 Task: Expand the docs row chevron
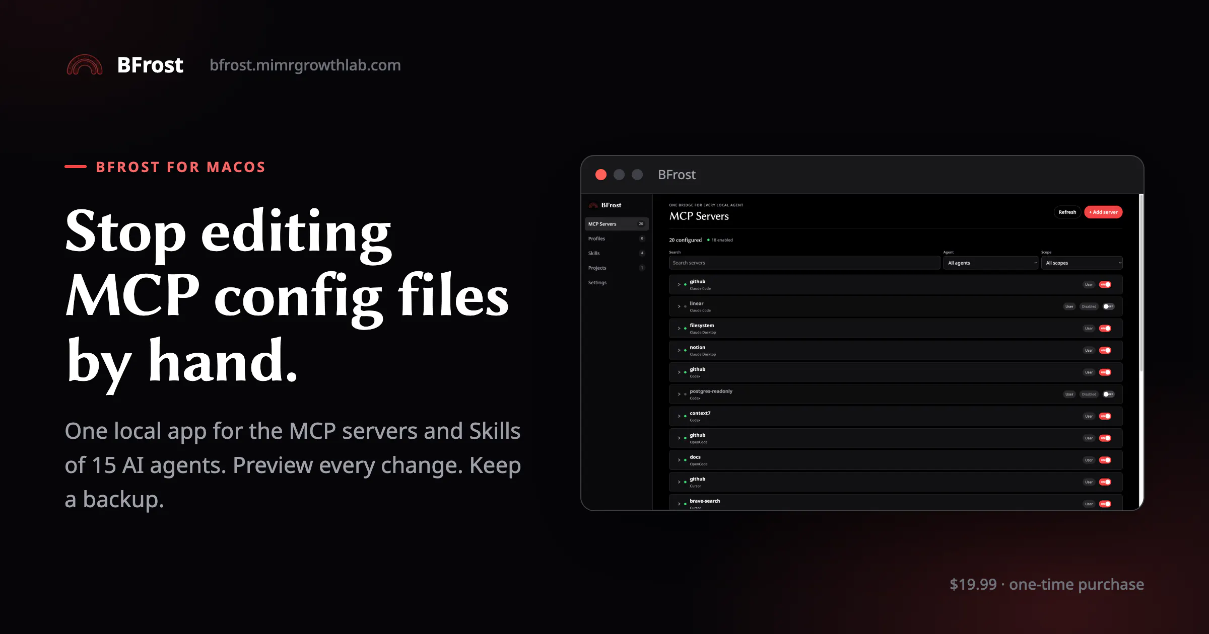[679, 460]
